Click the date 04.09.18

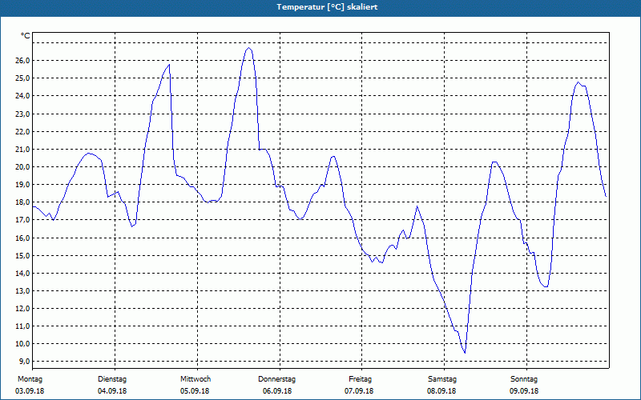point(112,391)
